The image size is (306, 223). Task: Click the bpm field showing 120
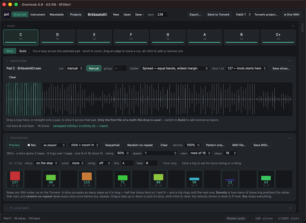click(x=162, y=15)
